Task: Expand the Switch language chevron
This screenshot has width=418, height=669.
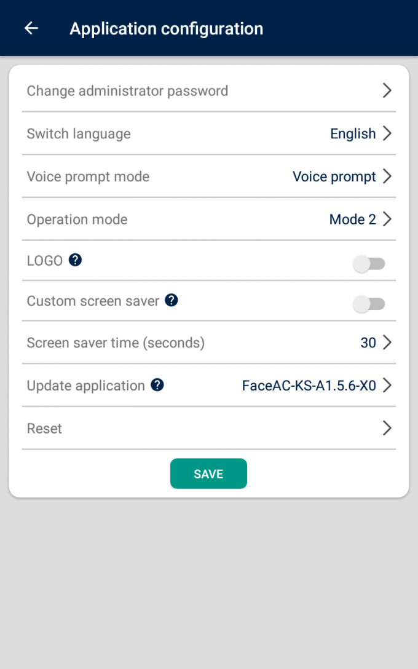Action: coord(387,133)
